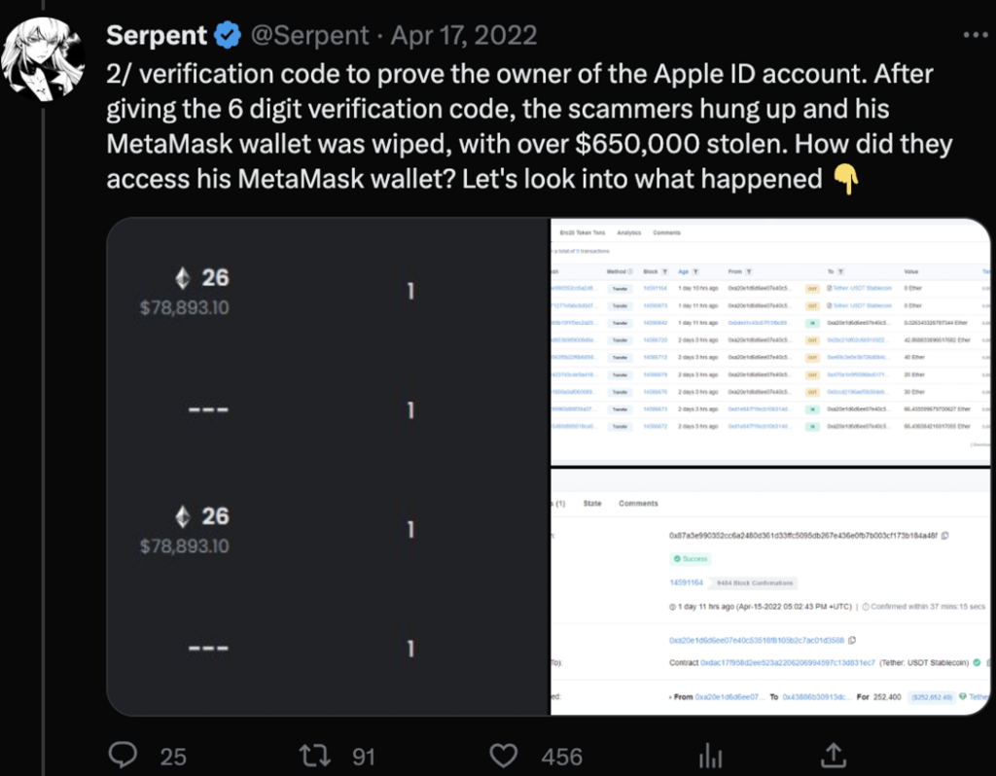
Task: Open the Erc20 Token Txns tab
Action: pyautogui.click(x=584, y=232)
